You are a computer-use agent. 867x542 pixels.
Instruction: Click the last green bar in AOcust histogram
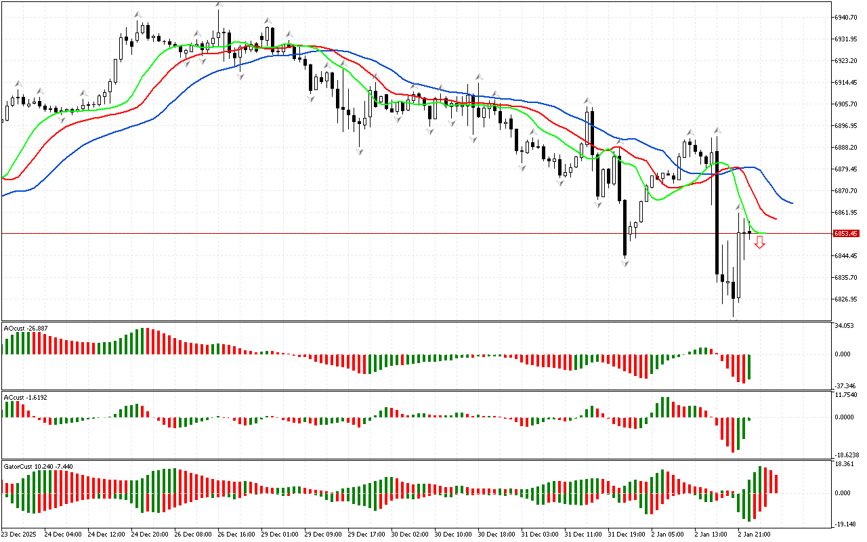tap(749, 367)
